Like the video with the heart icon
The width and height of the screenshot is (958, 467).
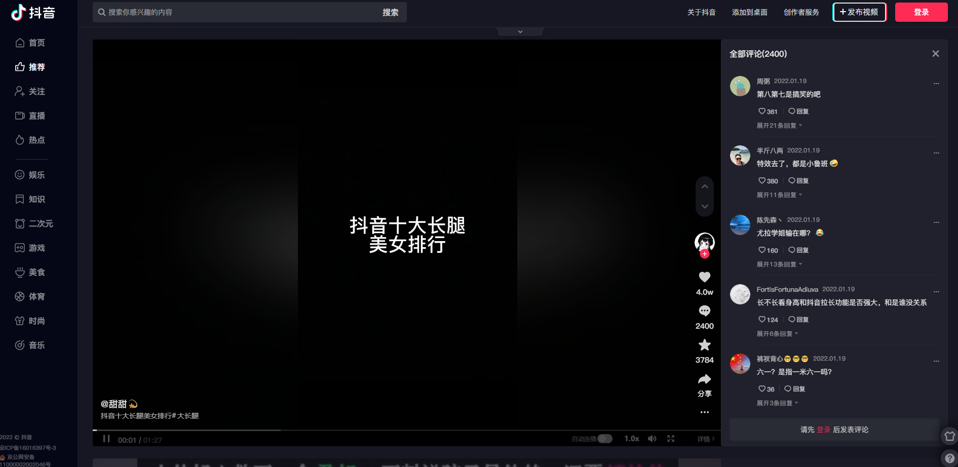[704, 277]
